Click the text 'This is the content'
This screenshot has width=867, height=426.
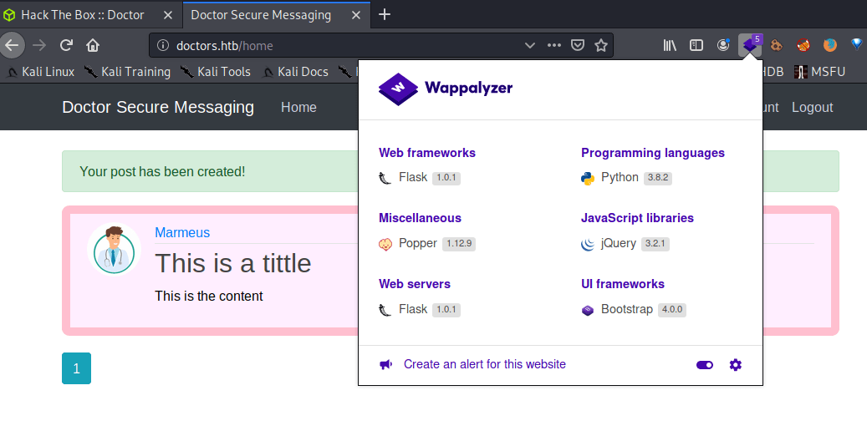tap(209, 297)
